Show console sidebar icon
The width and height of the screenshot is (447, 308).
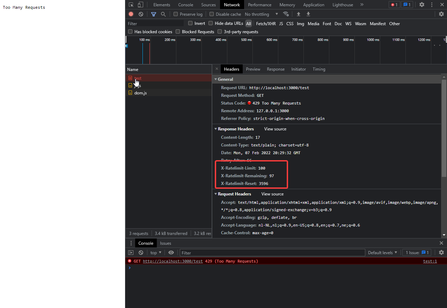(131, 252)
